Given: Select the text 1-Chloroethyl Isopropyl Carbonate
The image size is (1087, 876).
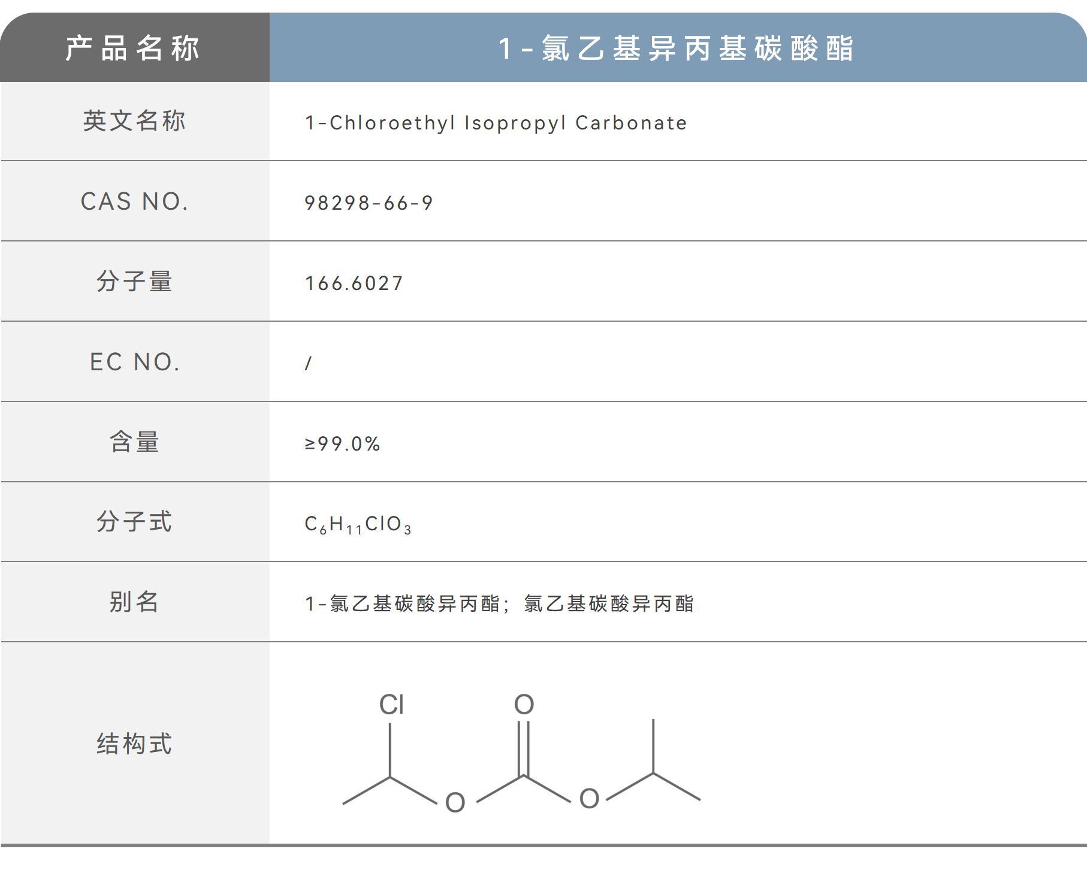Looking at the screenshot, I should 496,123.
